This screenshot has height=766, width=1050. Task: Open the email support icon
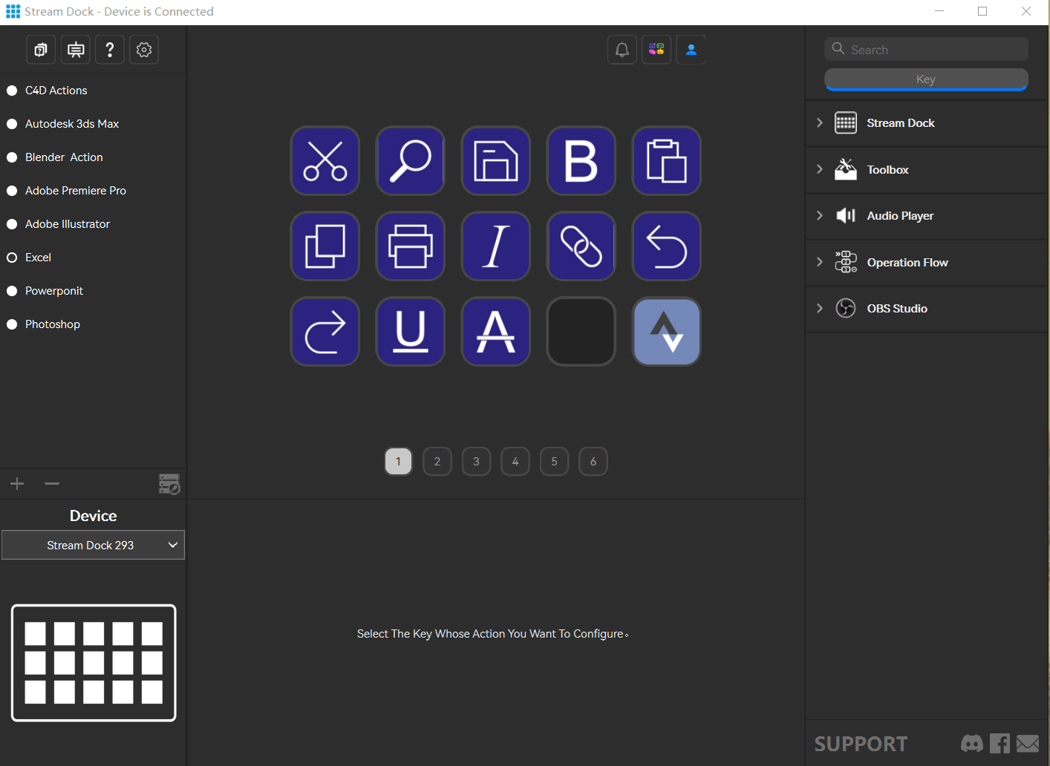click(1028, 743)
